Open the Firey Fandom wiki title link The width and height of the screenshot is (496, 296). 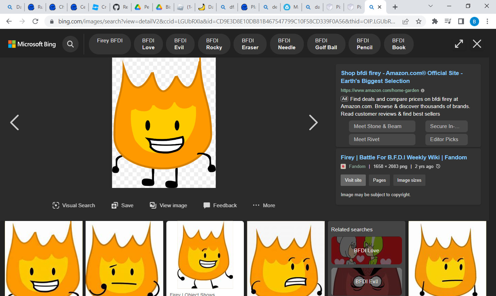pos(404,157)
